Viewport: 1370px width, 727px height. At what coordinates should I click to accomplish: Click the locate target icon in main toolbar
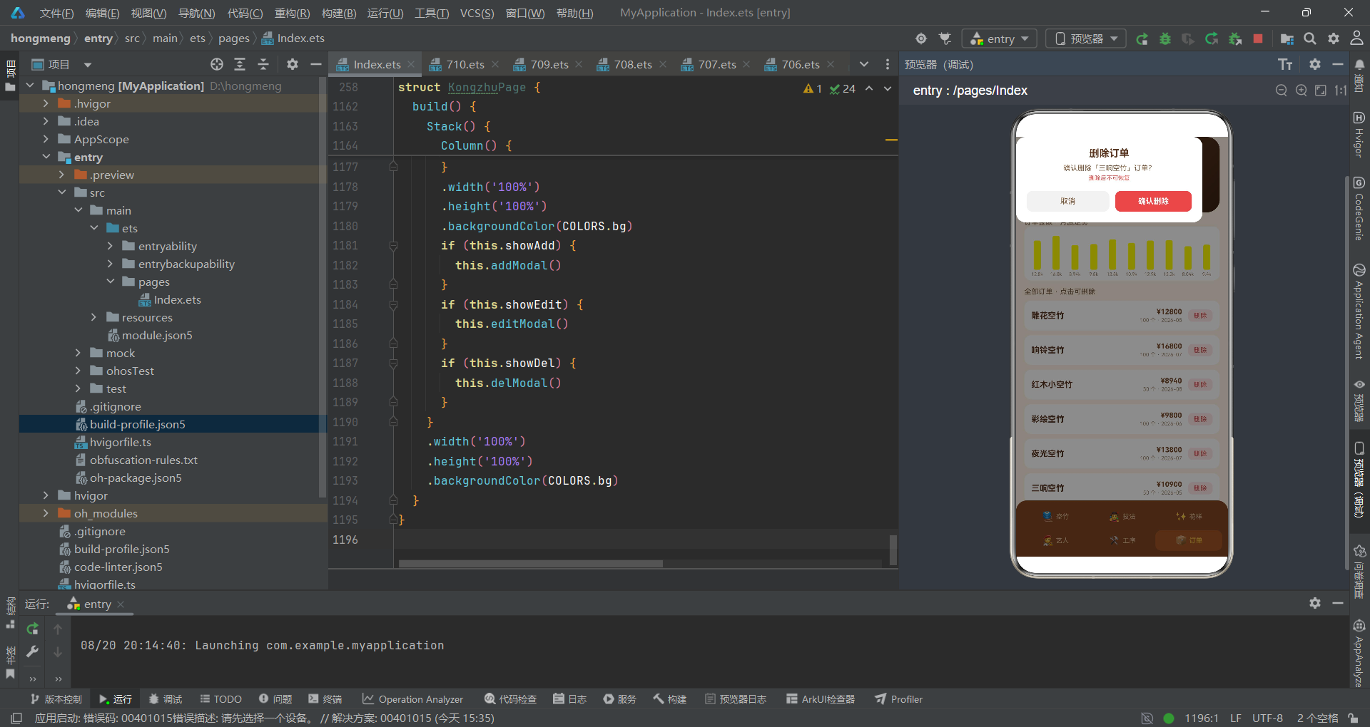point(921,38)
